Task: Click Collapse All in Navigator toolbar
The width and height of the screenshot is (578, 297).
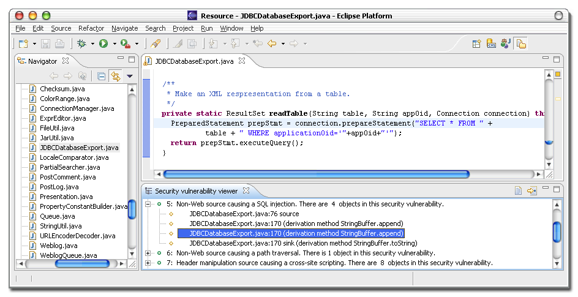Action: point(102,76)
